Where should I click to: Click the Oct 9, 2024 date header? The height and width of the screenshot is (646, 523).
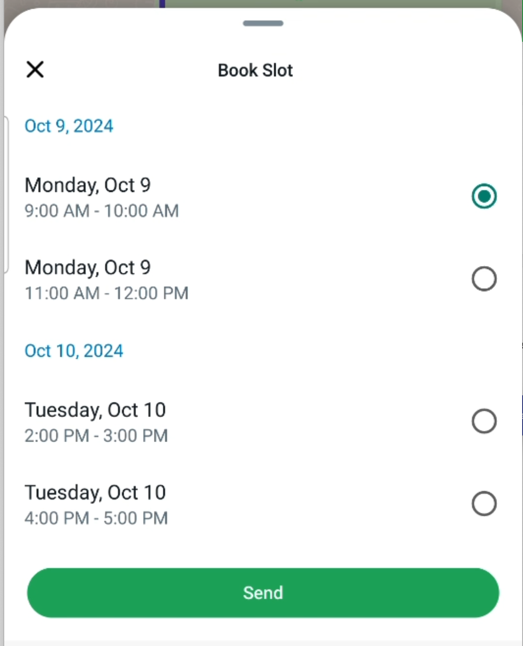tap(69, 126)
